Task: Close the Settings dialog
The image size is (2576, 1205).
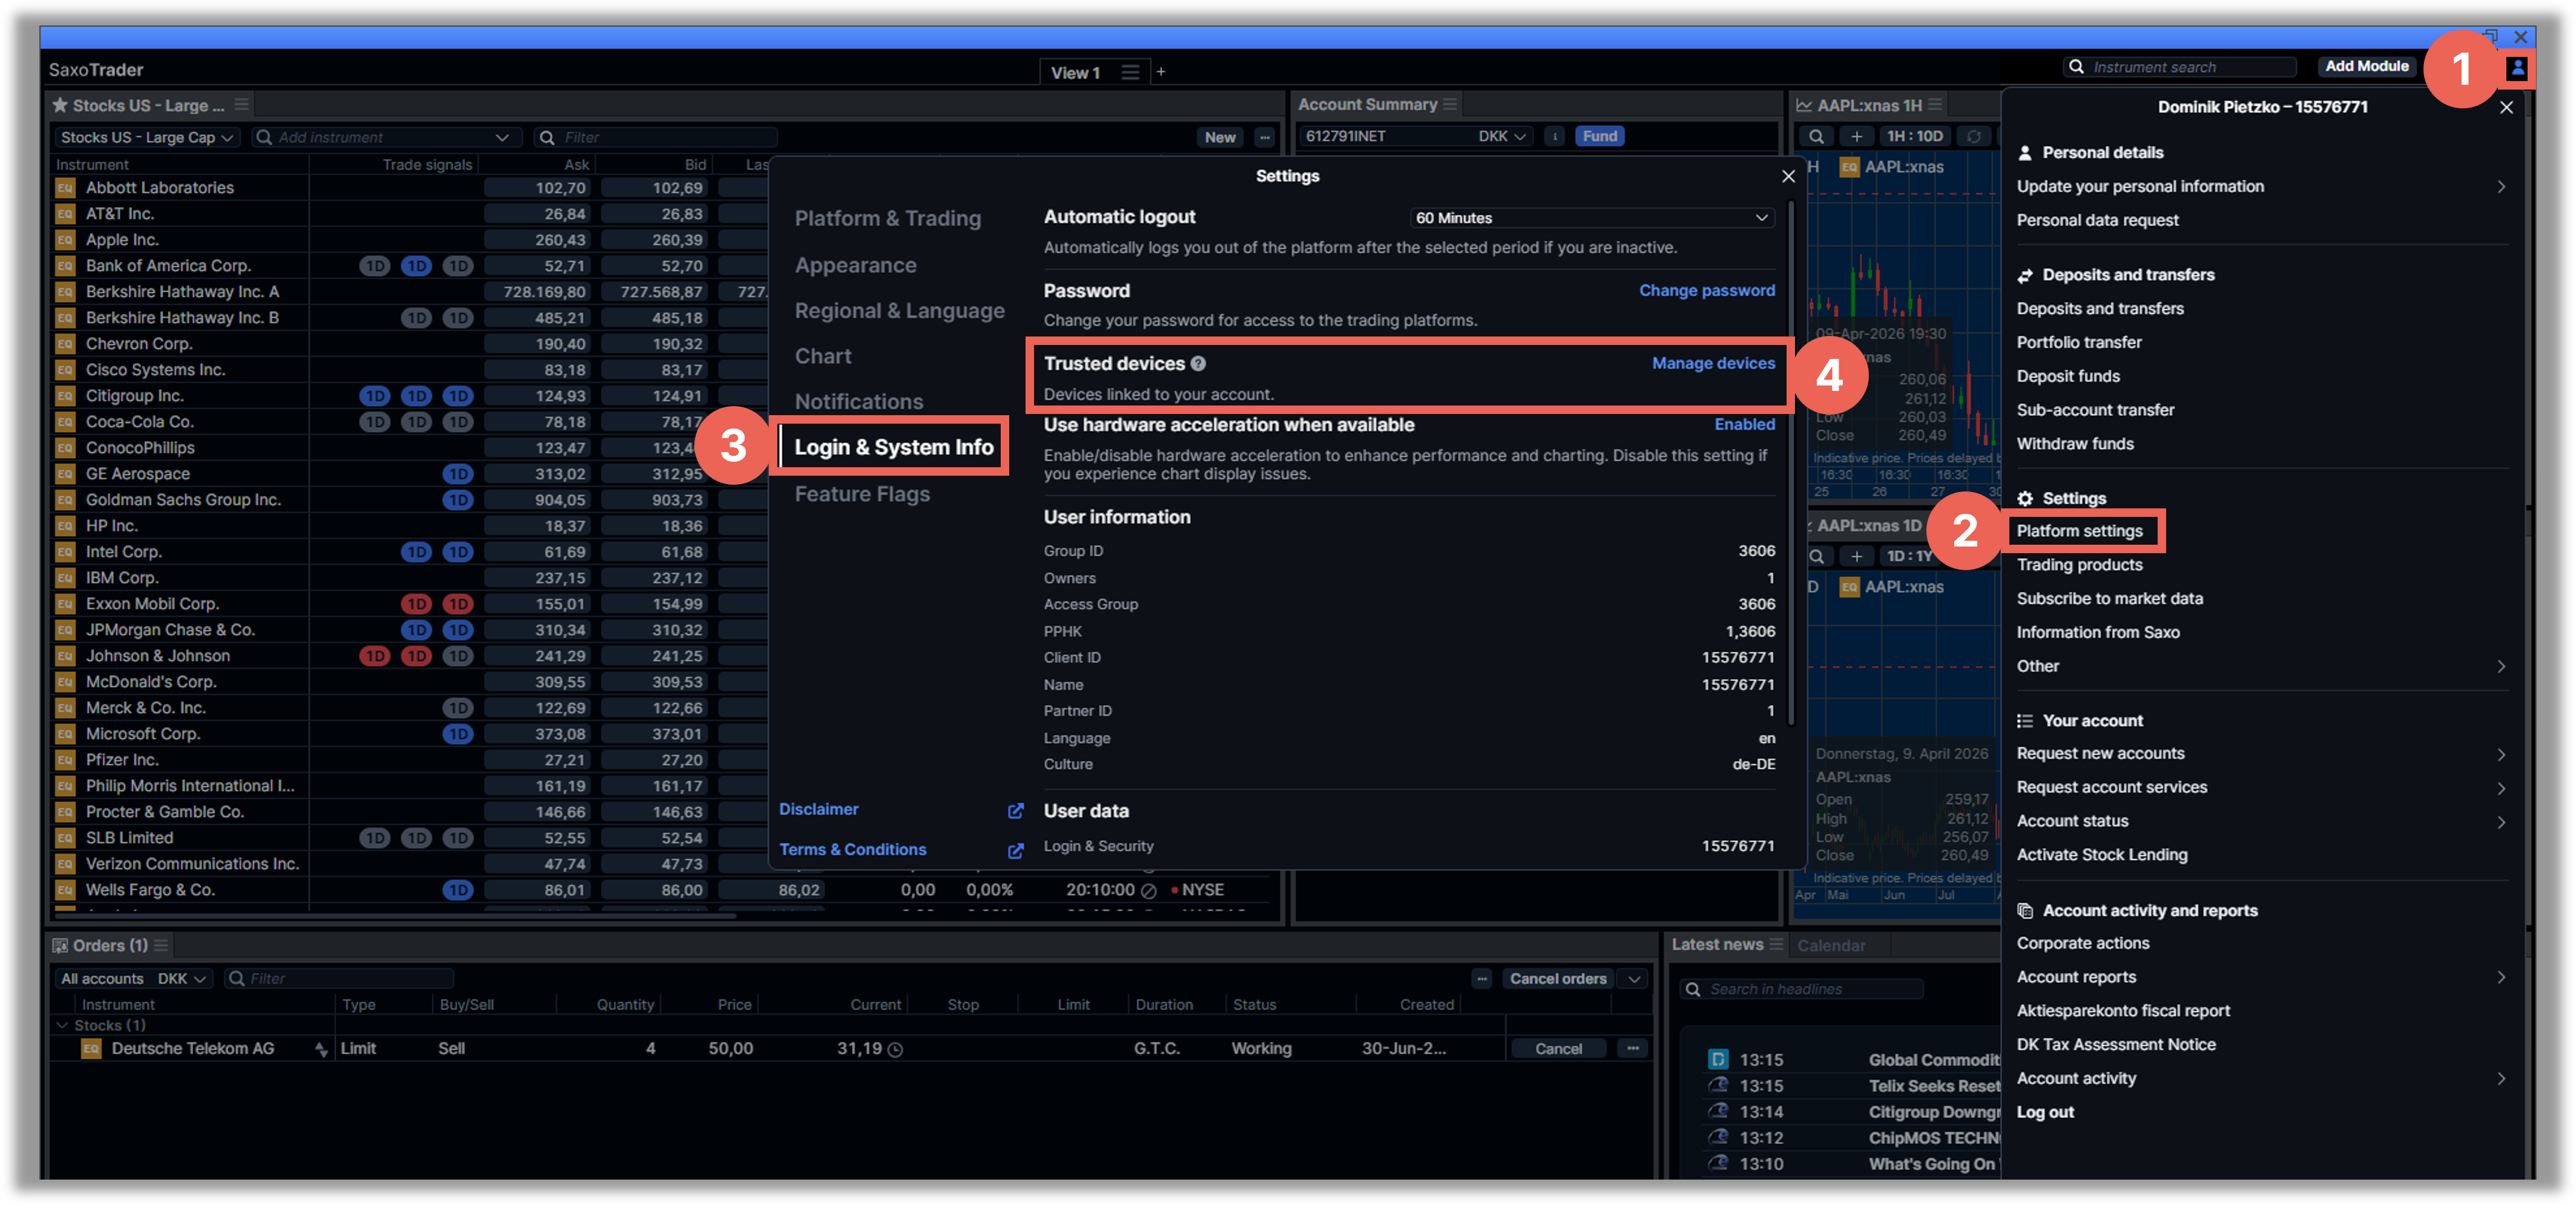Action: tap(1788, 176)
